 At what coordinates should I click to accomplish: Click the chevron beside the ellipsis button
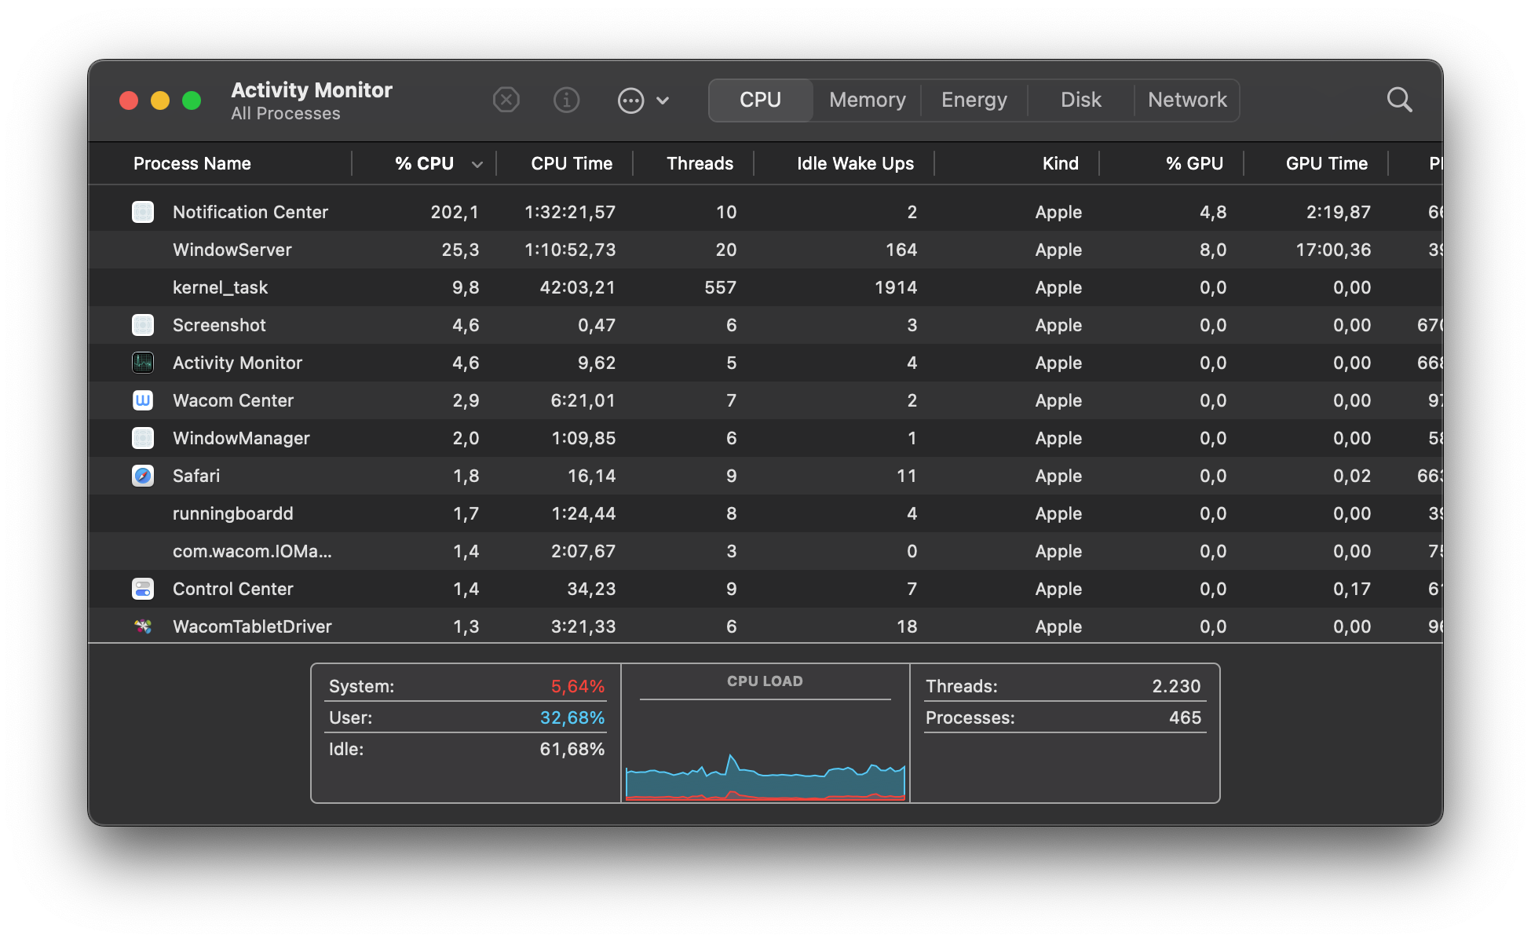[663, 100]
